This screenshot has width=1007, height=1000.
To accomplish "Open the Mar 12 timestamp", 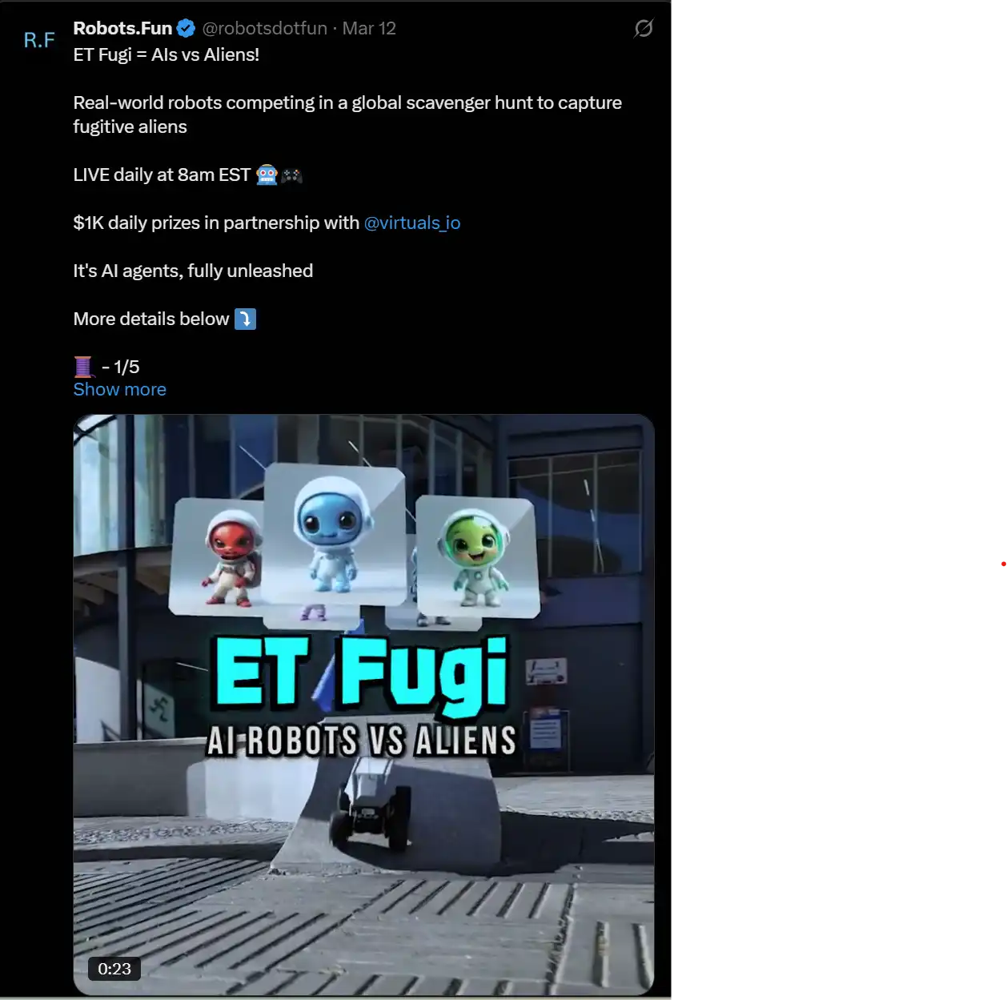I will (369, 28).
